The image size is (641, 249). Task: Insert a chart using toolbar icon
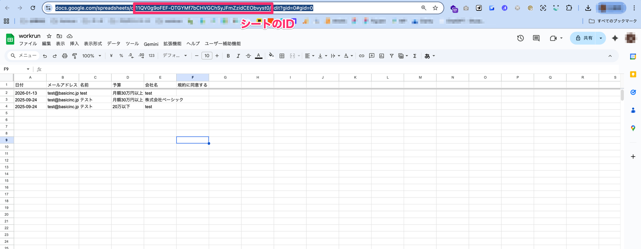(x=382, y=56)
